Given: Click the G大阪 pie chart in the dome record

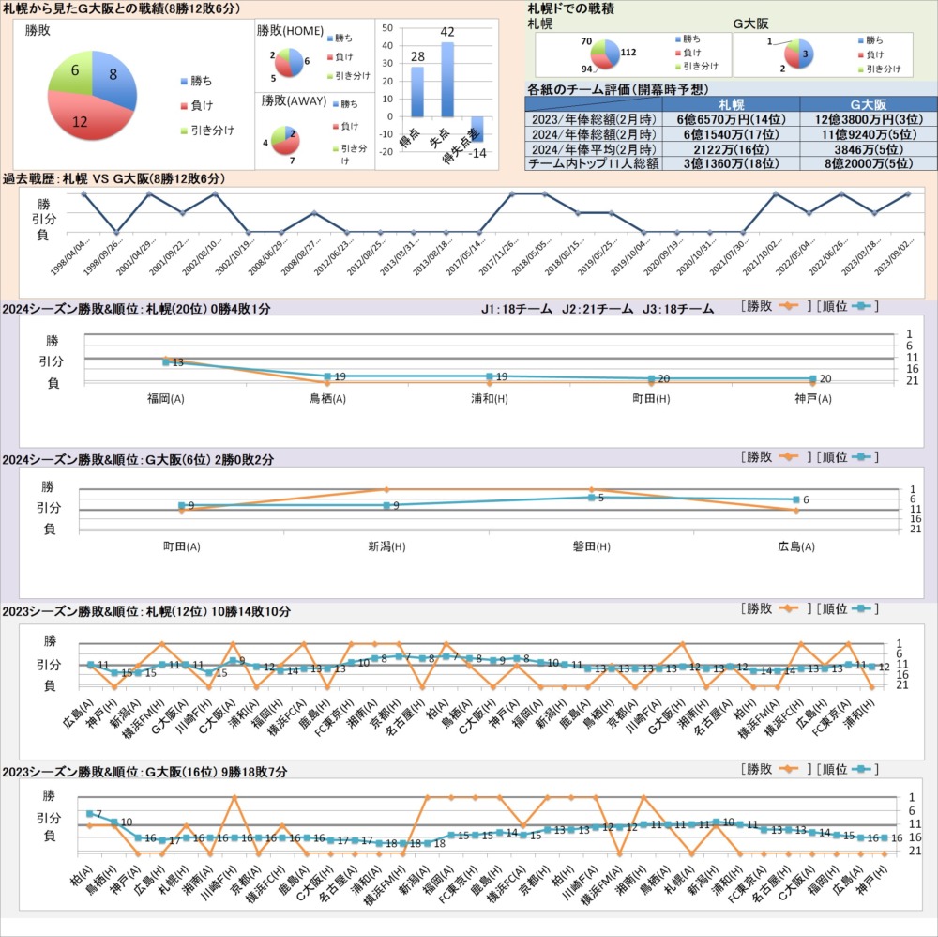Looking at the screenshot, I should pyautogui.click(x=798, y=55).
